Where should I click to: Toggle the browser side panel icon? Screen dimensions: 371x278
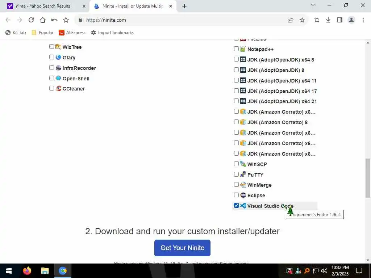tap(340, 20)
